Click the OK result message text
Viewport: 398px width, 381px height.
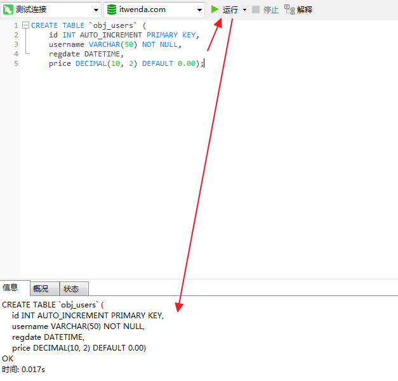[8, 358]
